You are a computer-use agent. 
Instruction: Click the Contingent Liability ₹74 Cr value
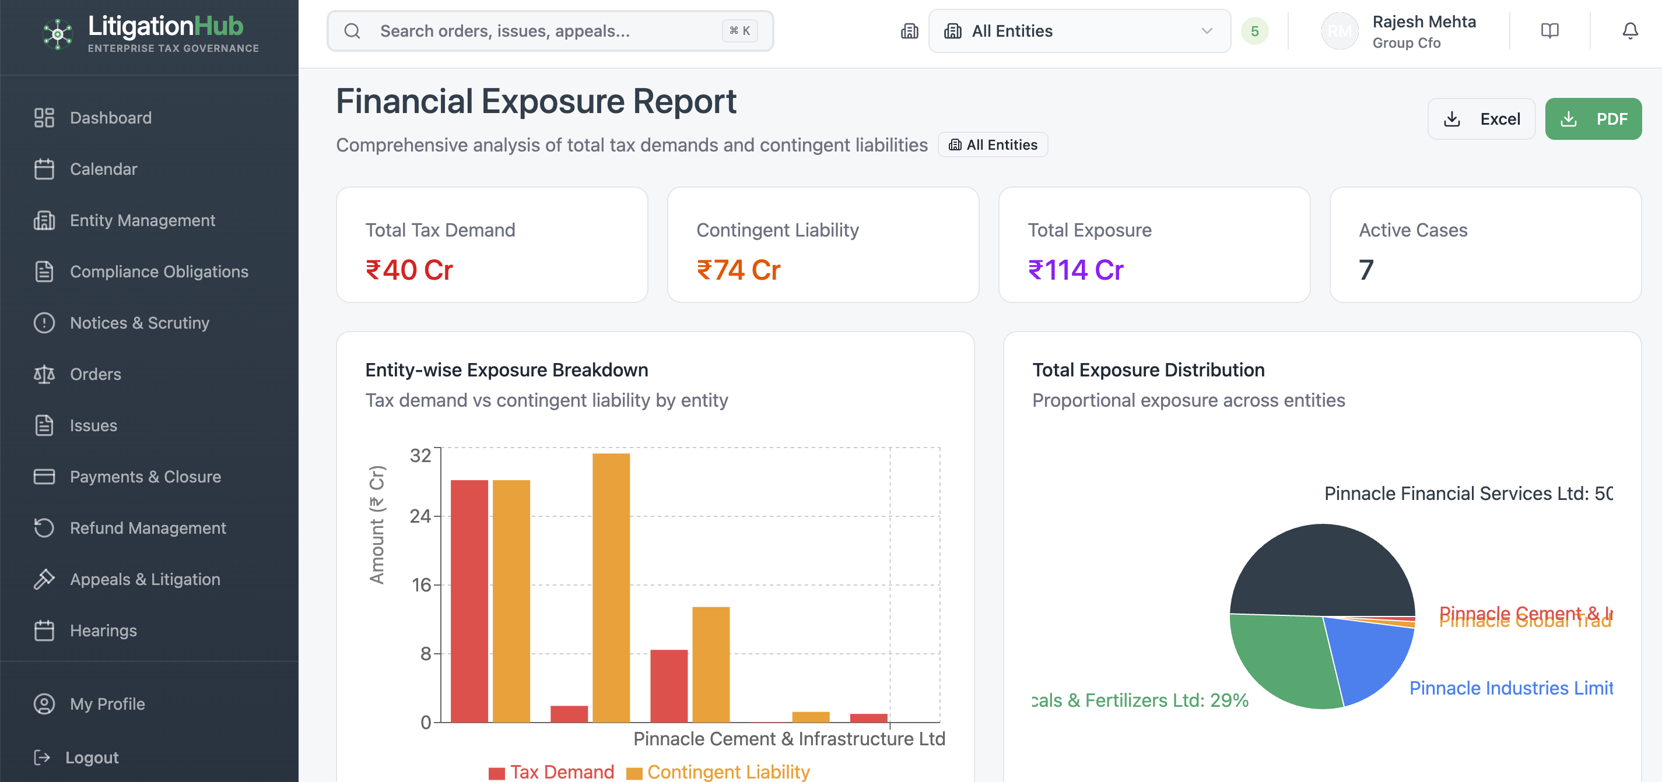(x=739, y=269)
